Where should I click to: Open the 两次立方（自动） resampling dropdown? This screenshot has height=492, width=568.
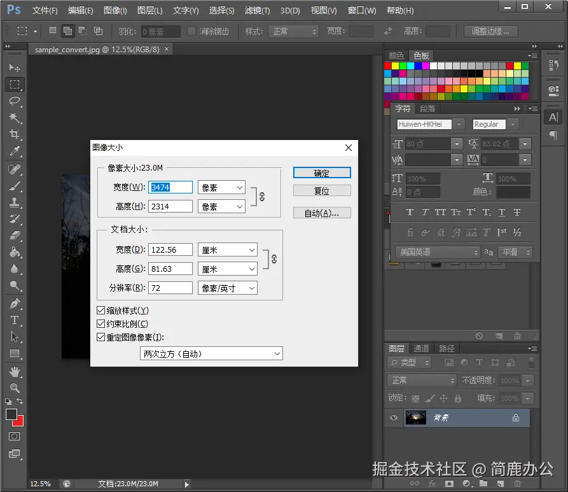click(x=211, y=353)
